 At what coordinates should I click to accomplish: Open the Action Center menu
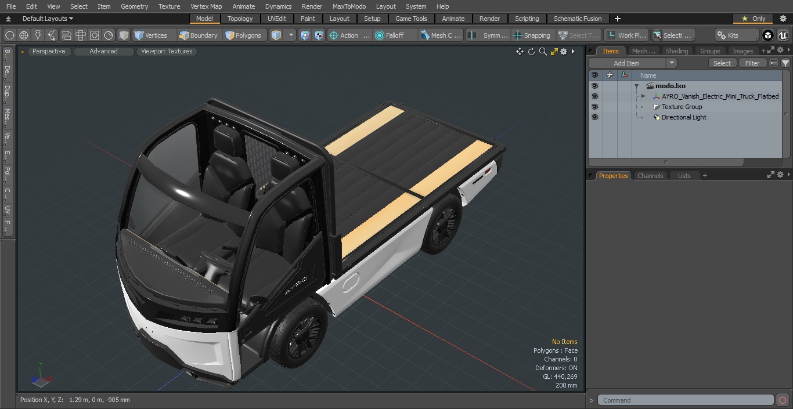(x=349, y=35)
